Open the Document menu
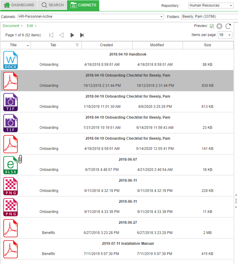This screenshot has height=264, width=238. (x=12, y=26)
